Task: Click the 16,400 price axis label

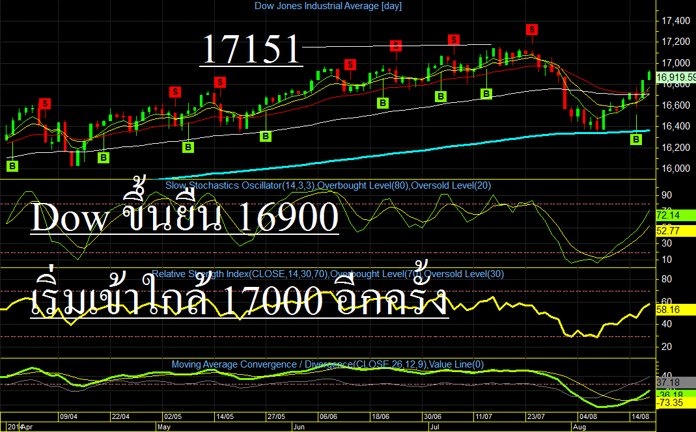Action: (x=676, y=126)
